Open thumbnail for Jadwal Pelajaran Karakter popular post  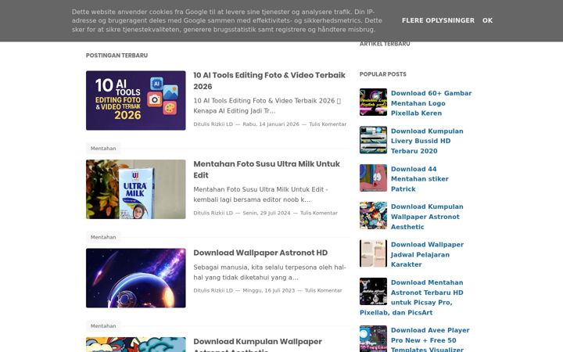point(374,253)
